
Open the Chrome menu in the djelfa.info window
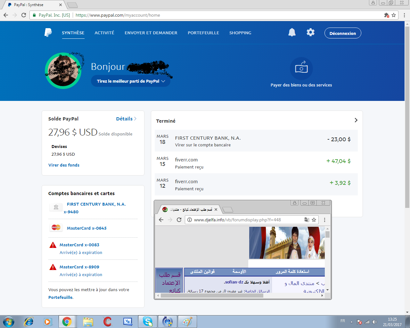(x=324, y=220)
